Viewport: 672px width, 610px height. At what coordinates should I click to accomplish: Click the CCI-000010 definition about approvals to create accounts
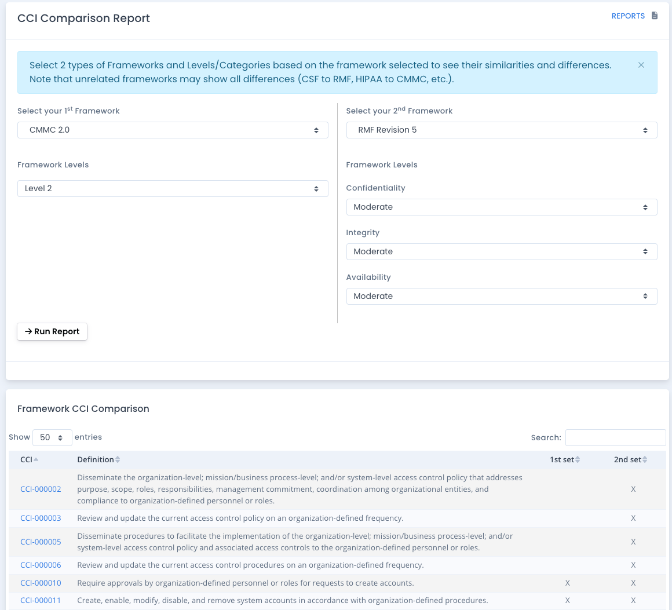[246, 583]
